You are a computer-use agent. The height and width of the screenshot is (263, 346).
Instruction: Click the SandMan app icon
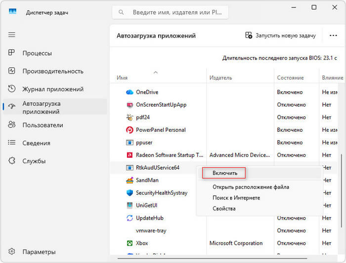tap(130, 180)
